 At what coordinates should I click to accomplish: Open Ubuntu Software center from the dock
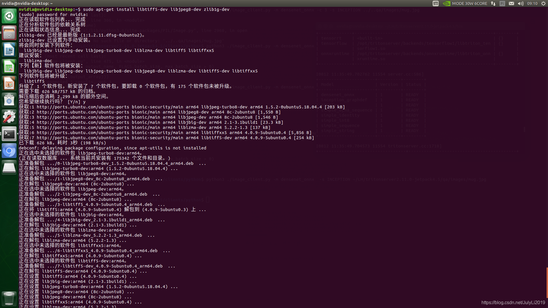coord(9,100)
